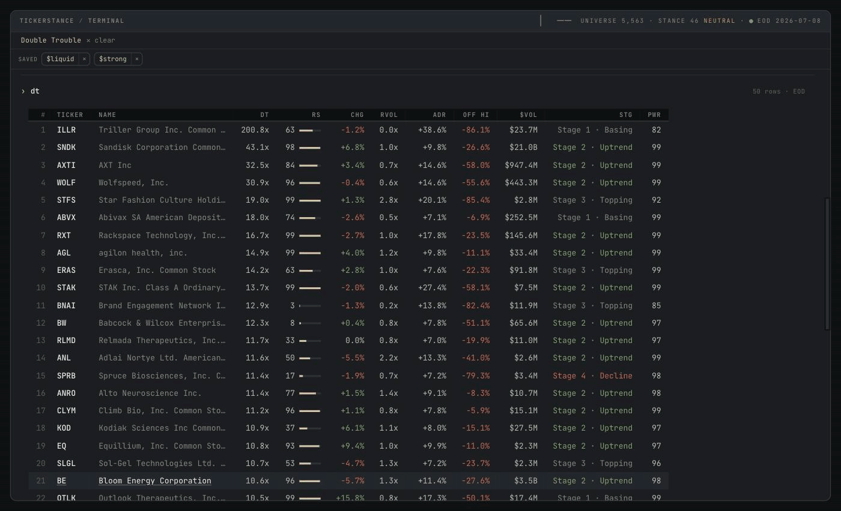Click the RS strength bar for KOD

(x=310, y=428)
